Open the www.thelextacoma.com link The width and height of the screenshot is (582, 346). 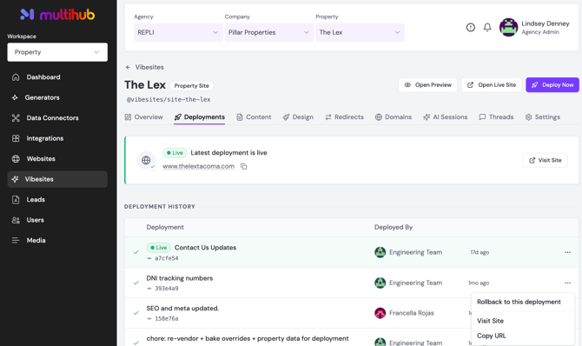coord(199,166)
